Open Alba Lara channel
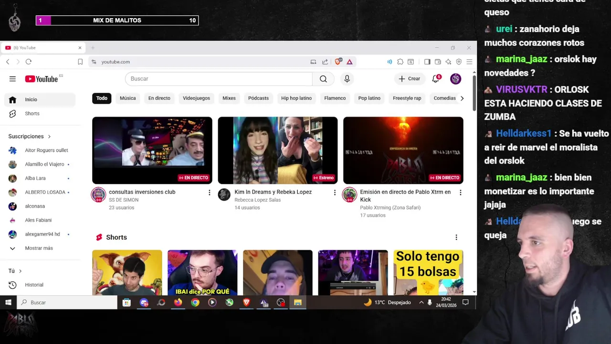Viewport: 611px width, 344px height. (x=40, y=178)
